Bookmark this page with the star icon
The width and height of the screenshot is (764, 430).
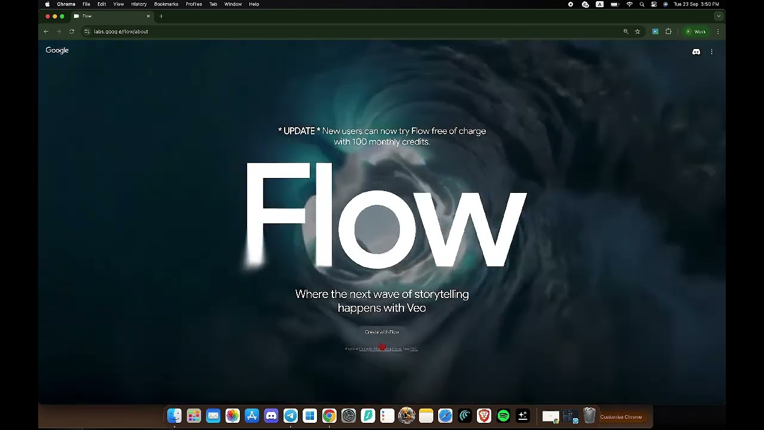[x=637, y=32]
